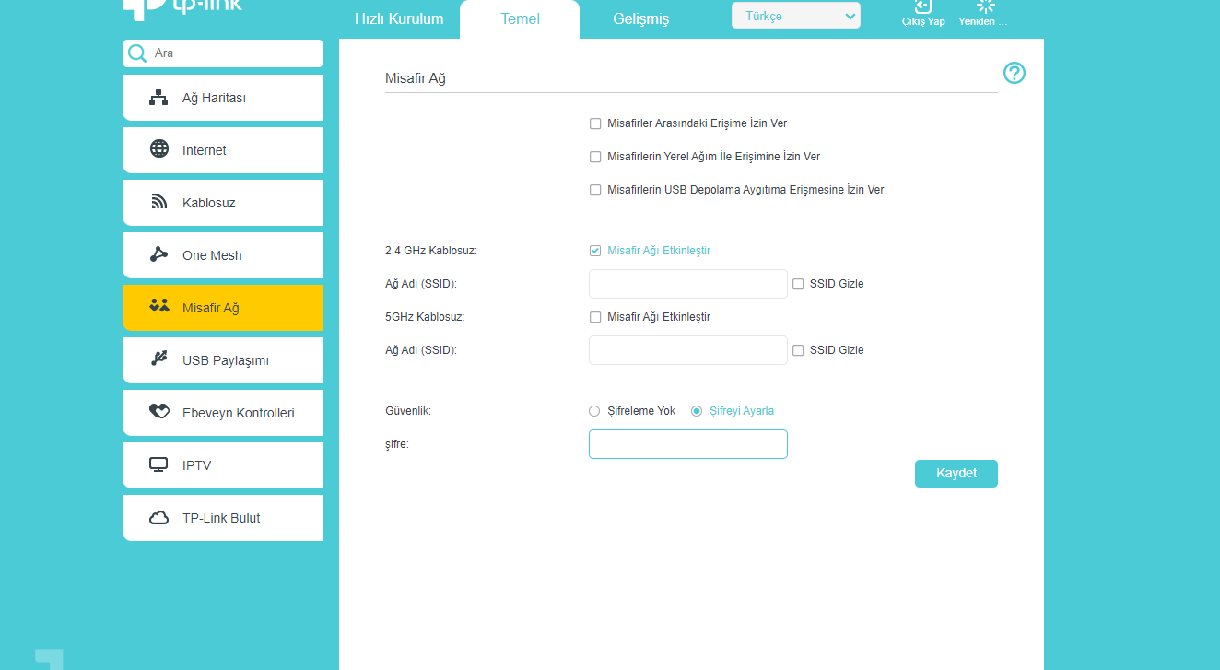The image size is (1220, 670).
Task: Click the Yeniden reboot spinner icon
Action: pos(986,6)
